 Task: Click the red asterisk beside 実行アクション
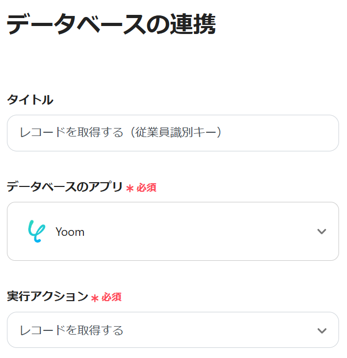(x=95, y=298)
